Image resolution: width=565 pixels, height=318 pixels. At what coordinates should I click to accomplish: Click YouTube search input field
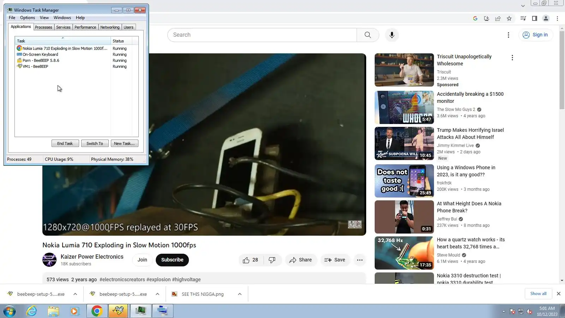[x=262, y=35]
